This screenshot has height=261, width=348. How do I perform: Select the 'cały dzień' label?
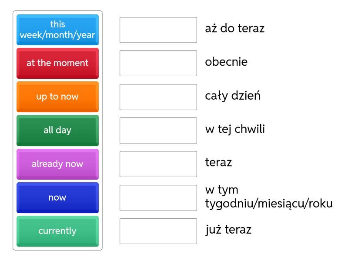coord(233,96)
